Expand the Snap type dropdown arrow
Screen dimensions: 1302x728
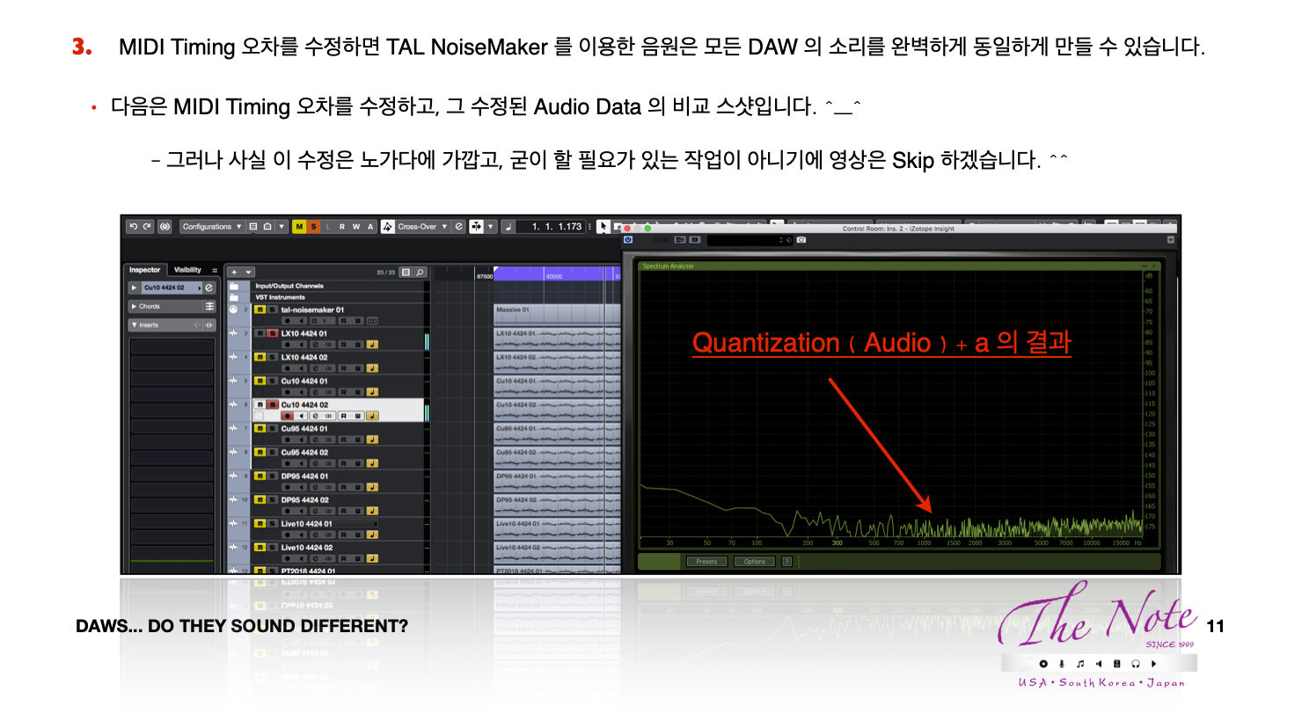click(x=490, y=227)
